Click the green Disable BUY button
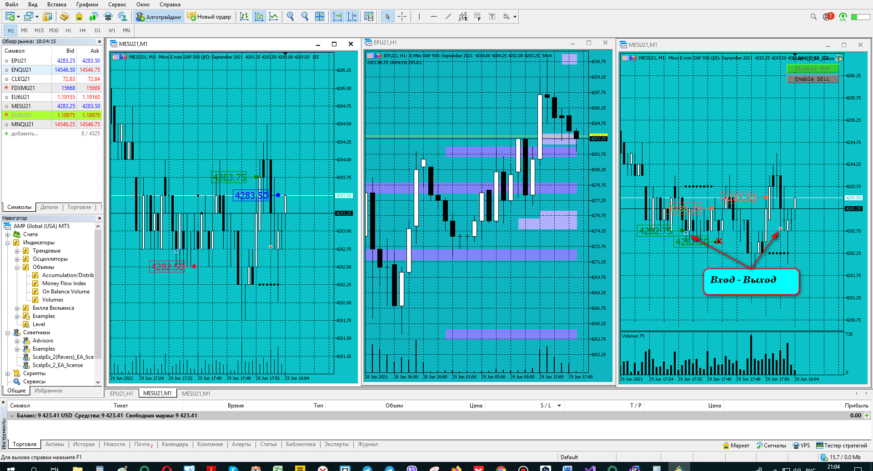Image resolution: width=873 pixels, height=471 pixels. 812,69
